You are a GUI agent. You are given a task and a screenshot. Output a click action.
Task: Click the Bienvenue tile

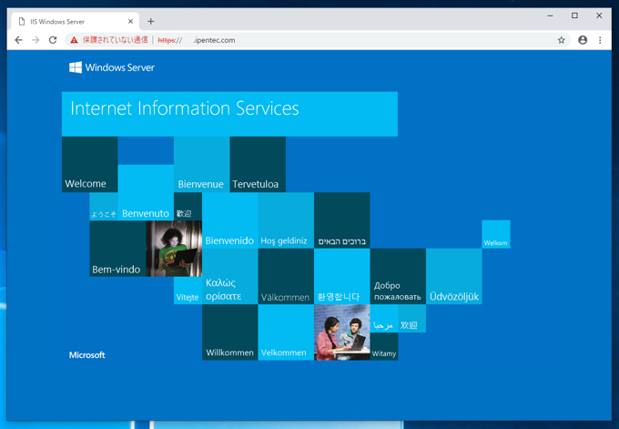coord(202,164)
